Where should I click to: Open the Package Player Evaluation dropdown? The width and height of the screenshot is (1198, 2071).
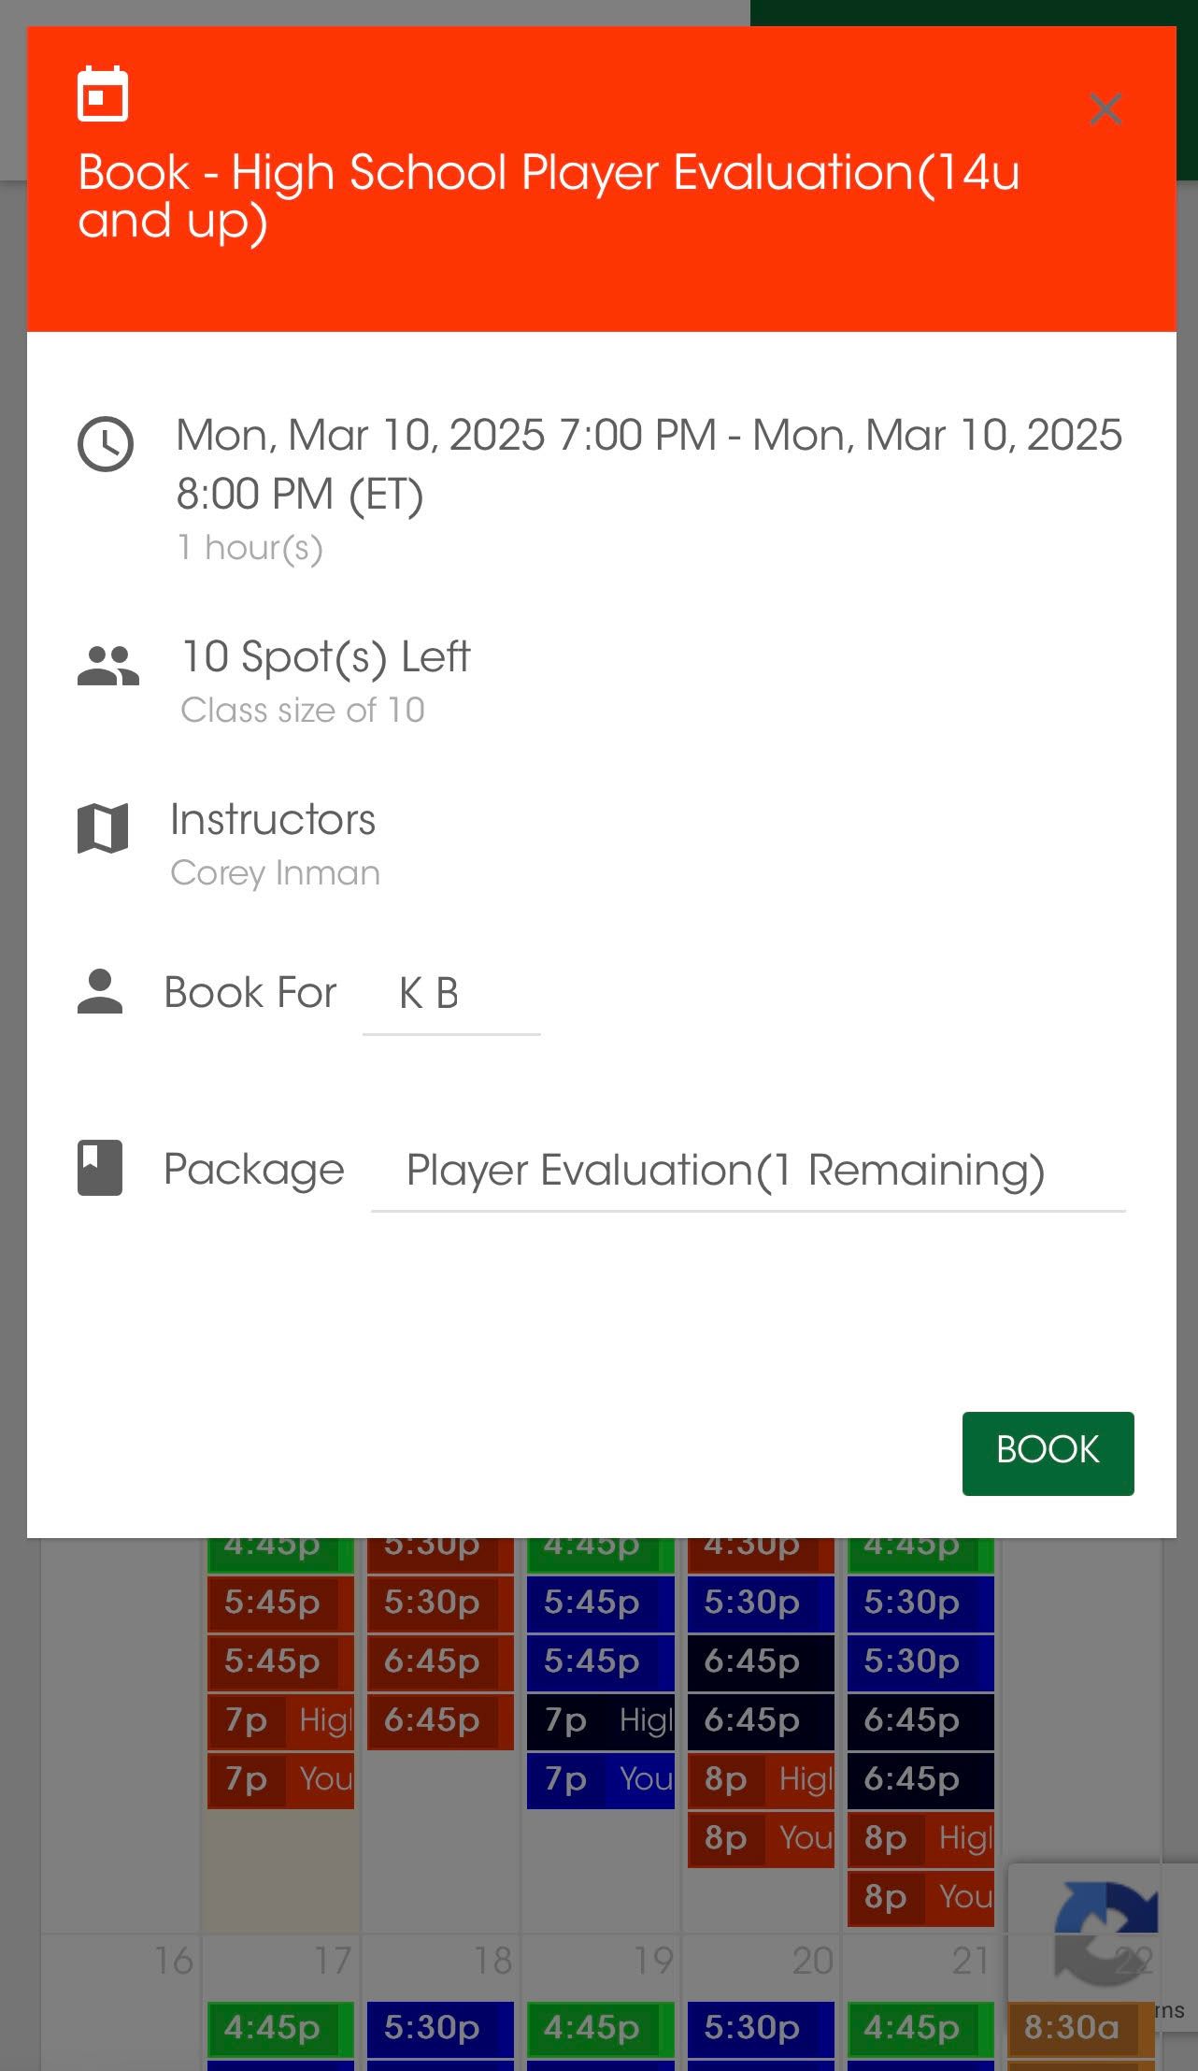[x=748, y=1172]
